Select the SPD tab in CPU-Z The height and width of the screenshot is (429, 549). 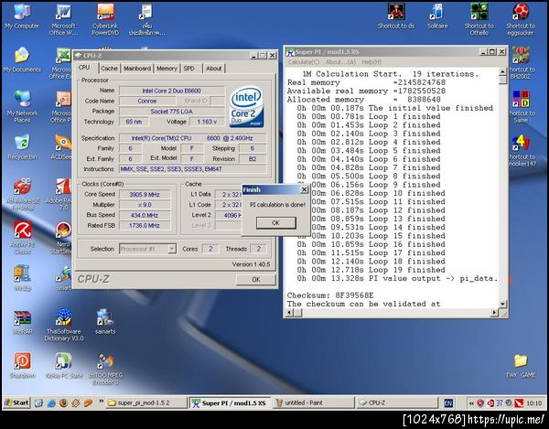coord(189,68)
